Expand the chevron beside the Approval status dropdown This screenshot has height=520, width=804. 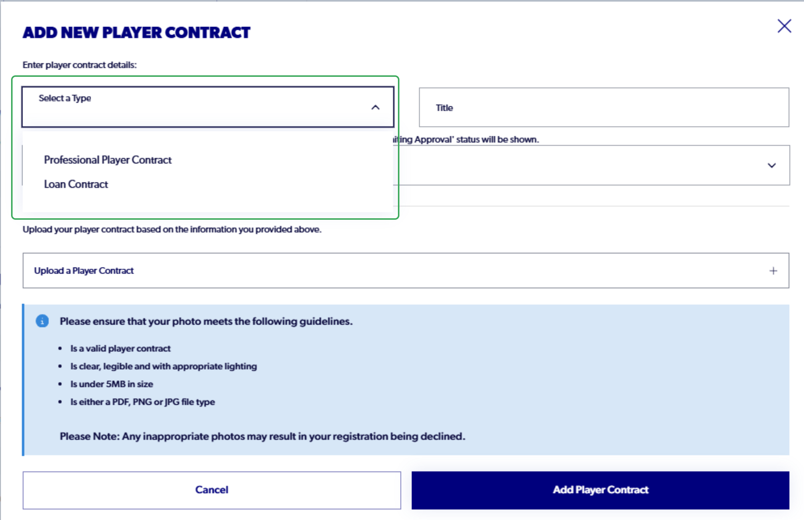[x=771, y=165]
